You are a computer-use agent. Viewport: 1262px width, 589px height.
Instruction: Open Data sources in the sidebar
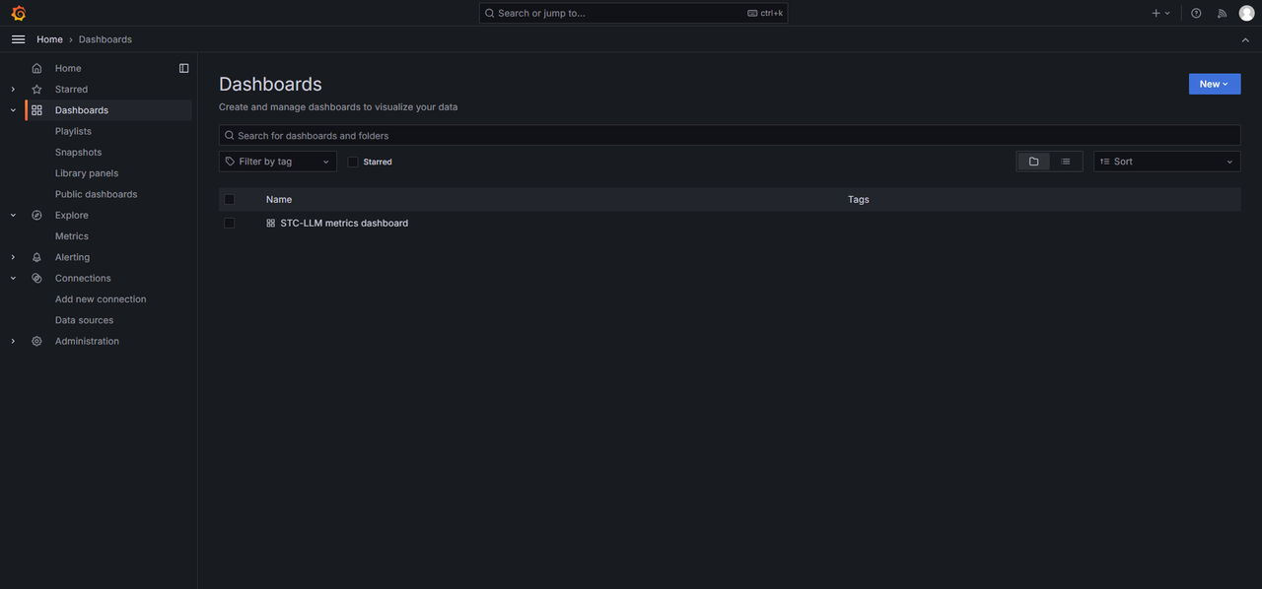tap(84, 320)
